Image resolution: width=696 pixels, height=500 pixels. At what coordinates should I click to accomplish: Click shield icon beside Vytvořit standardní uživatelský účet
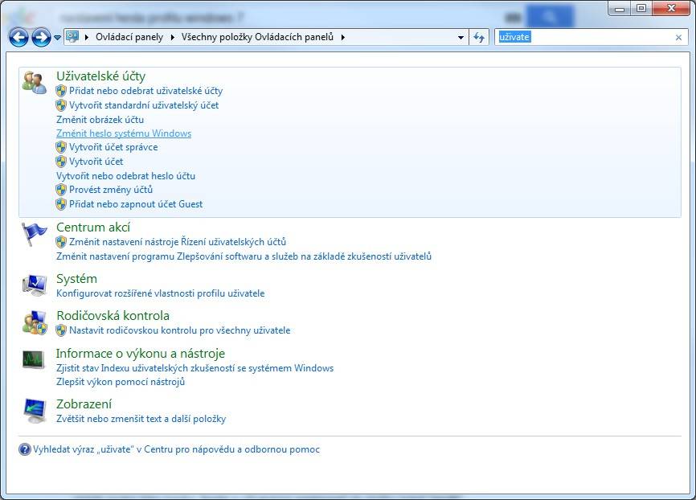pyautogui.click(x=61, y=105)
